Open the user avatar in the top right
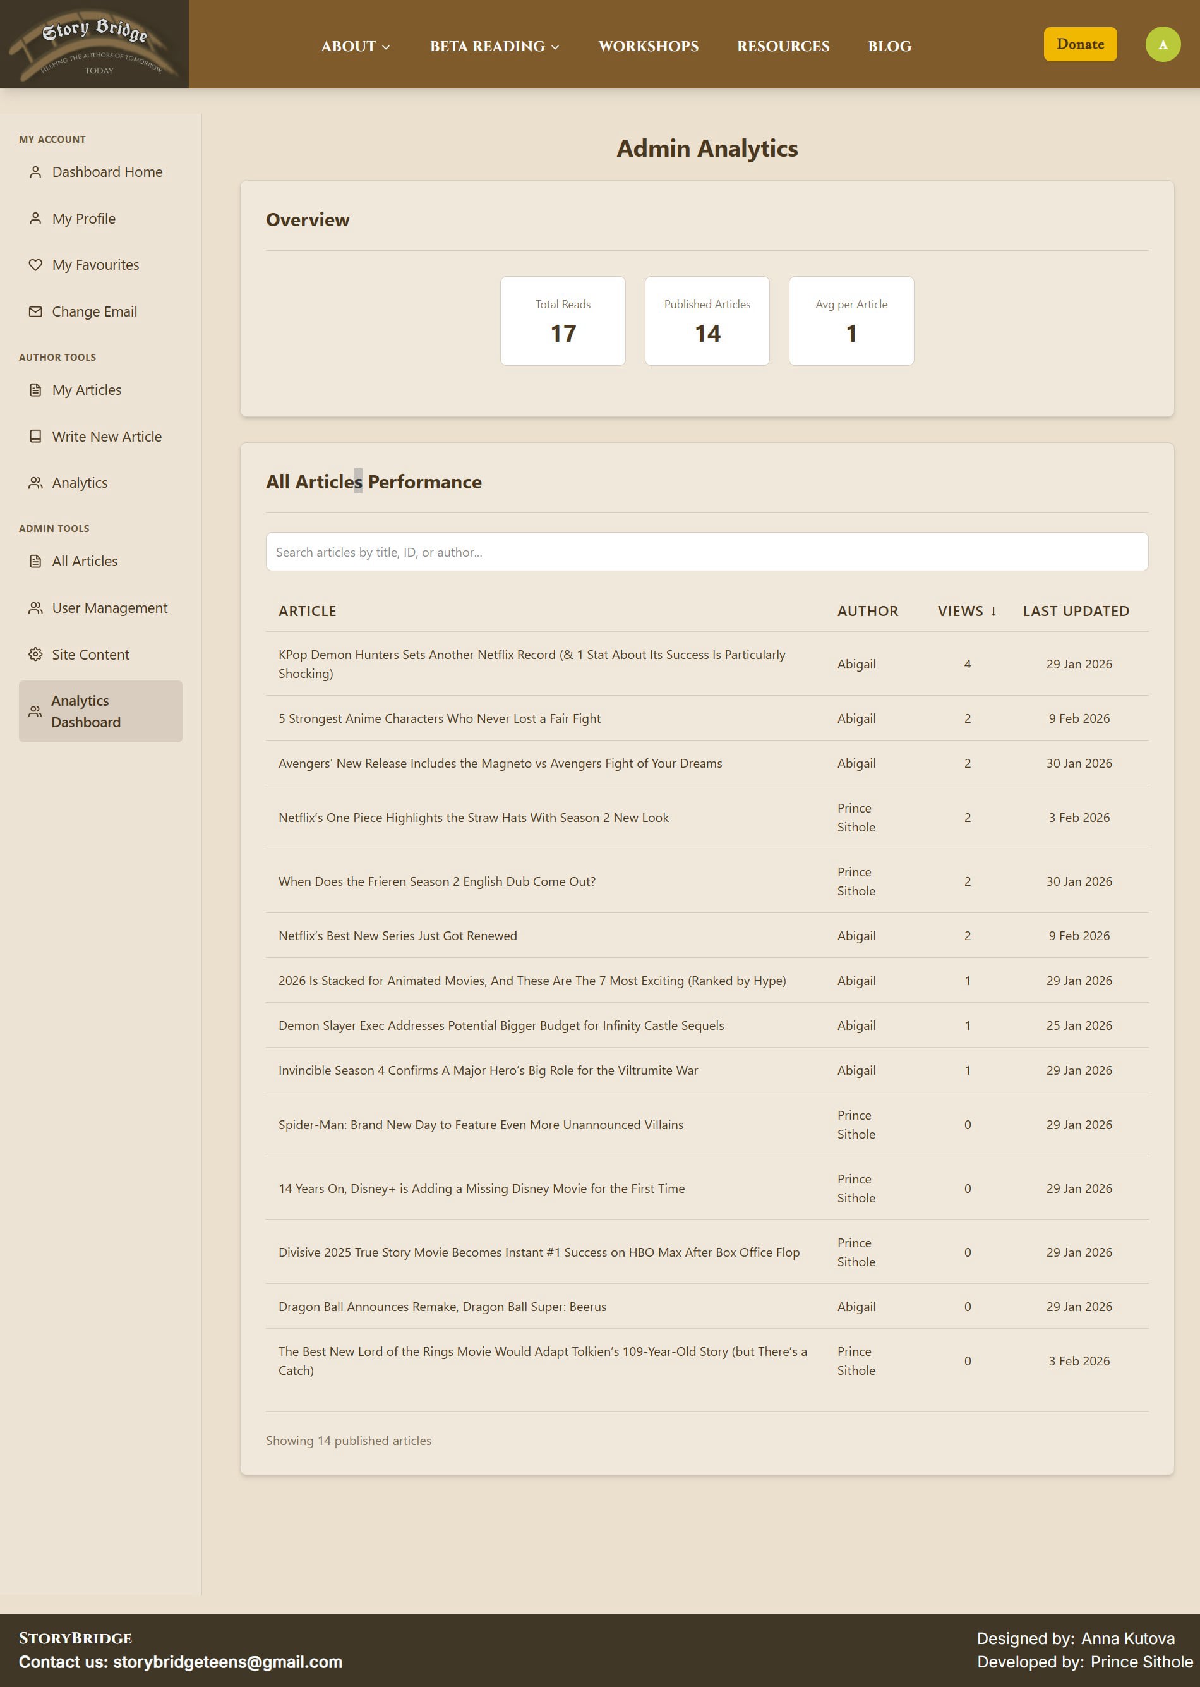The image size is (1200, 1687). coord(1164,44)
